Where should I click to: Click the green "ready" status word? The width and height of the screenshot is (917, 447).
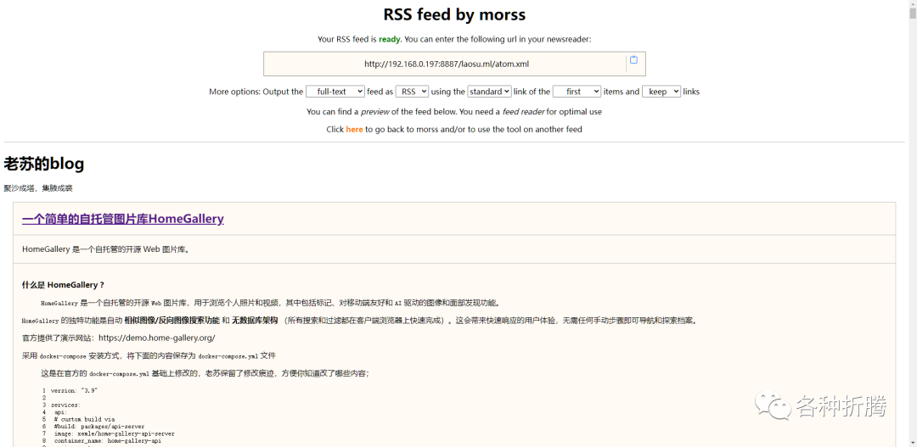pyautogui.click(x=390, y=39)
